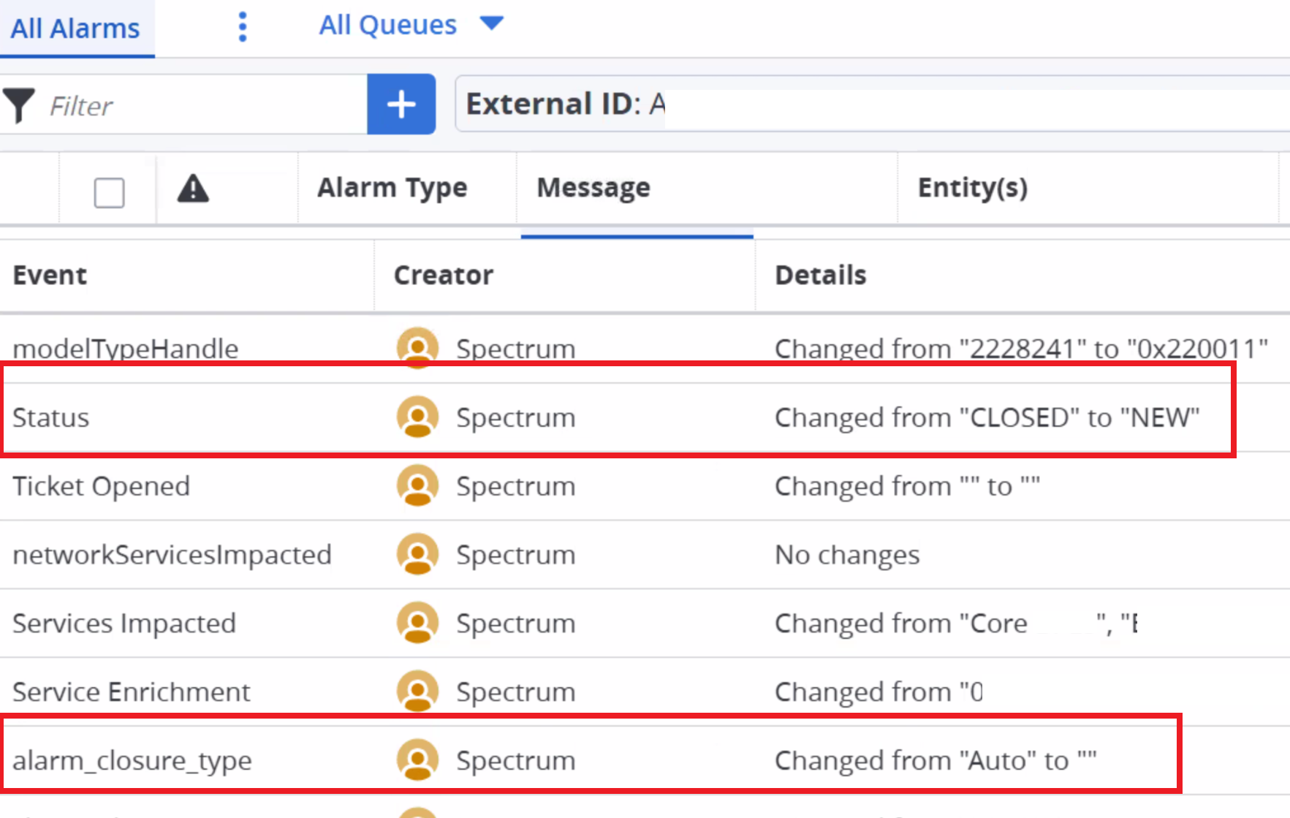Click Spectrum avatar in Ticket Opened row
The width and height of the screenshot is (1290, 818).
click(x=417, y=485)
